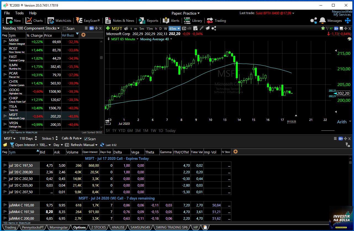Screen dimensions: 354x231
Task: Open the Alerts toolbar item
Action: pyautogui.click(x=171, y=21)
